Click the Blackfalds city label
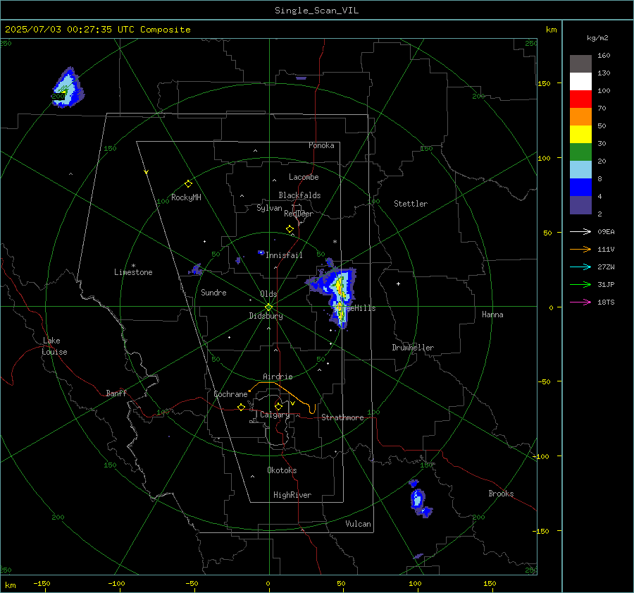This screenshot has height=593, width=634. point(299,195)
